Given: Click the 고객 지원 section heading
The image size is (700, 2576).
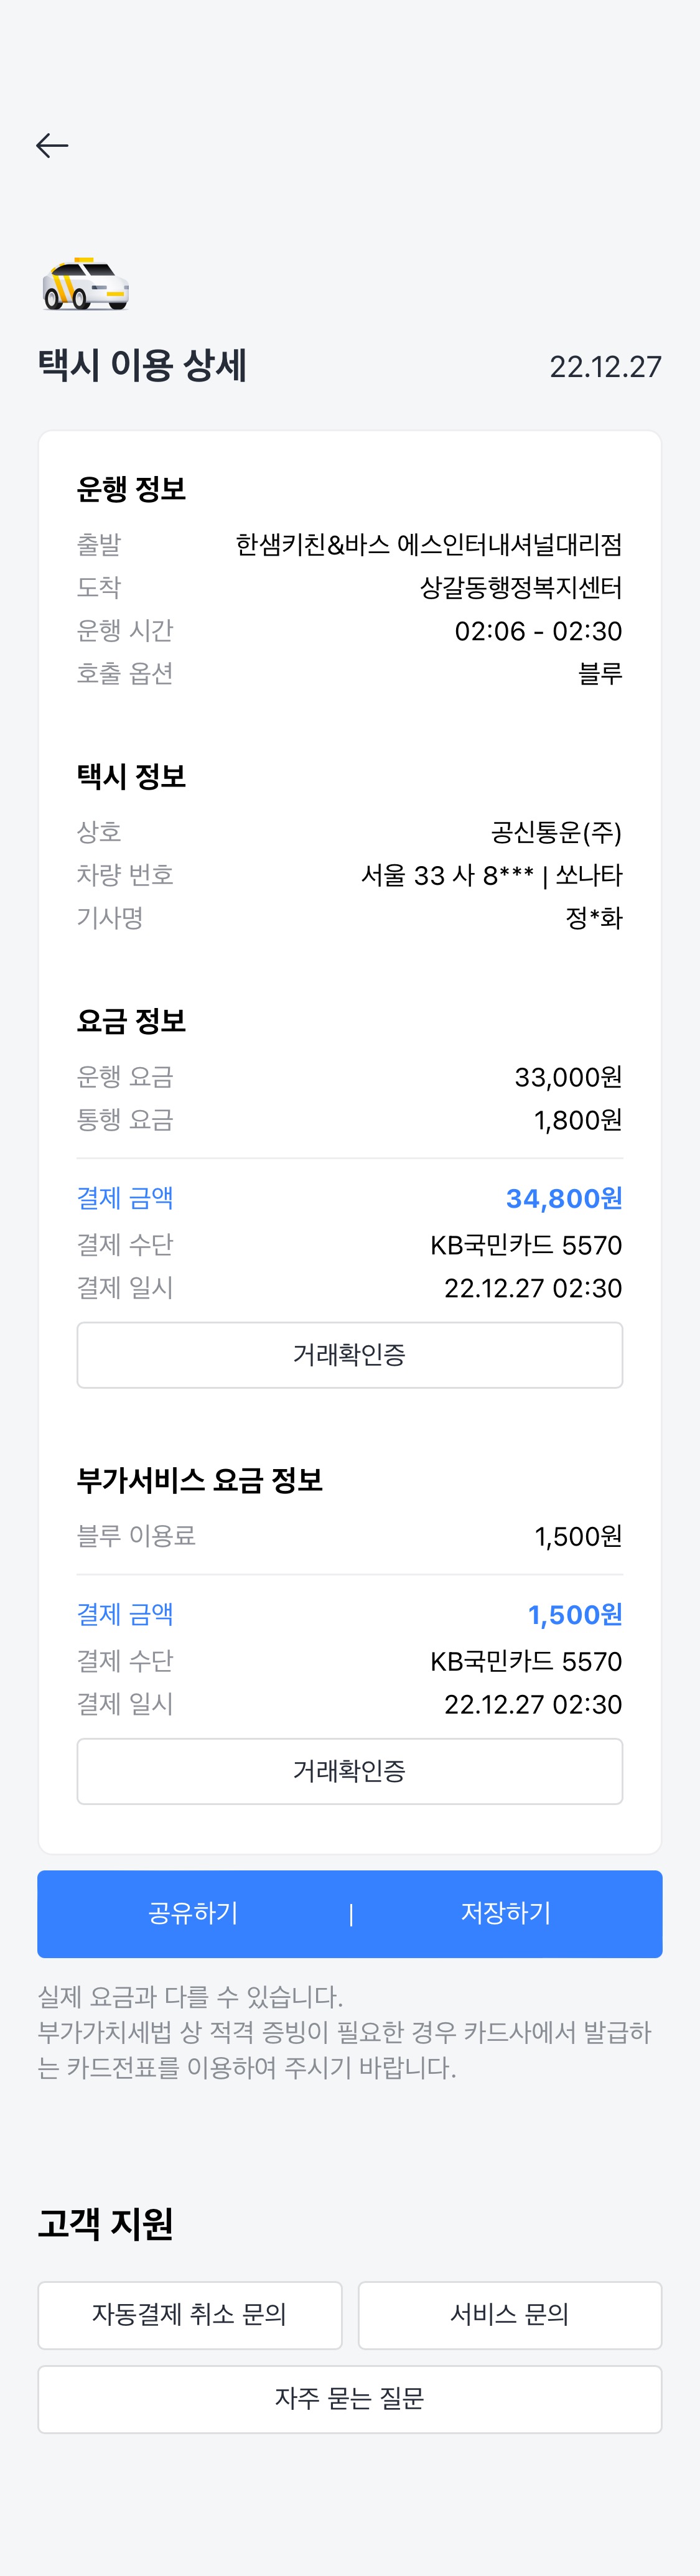Looking at the screenshot, I should pyautogui.click(x=106, y=2222).
